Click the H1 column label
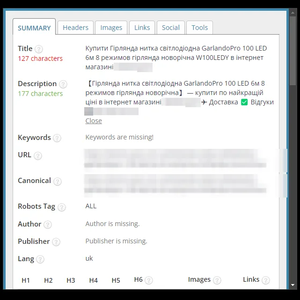The image size is (300, 300). tap(26, 280)
